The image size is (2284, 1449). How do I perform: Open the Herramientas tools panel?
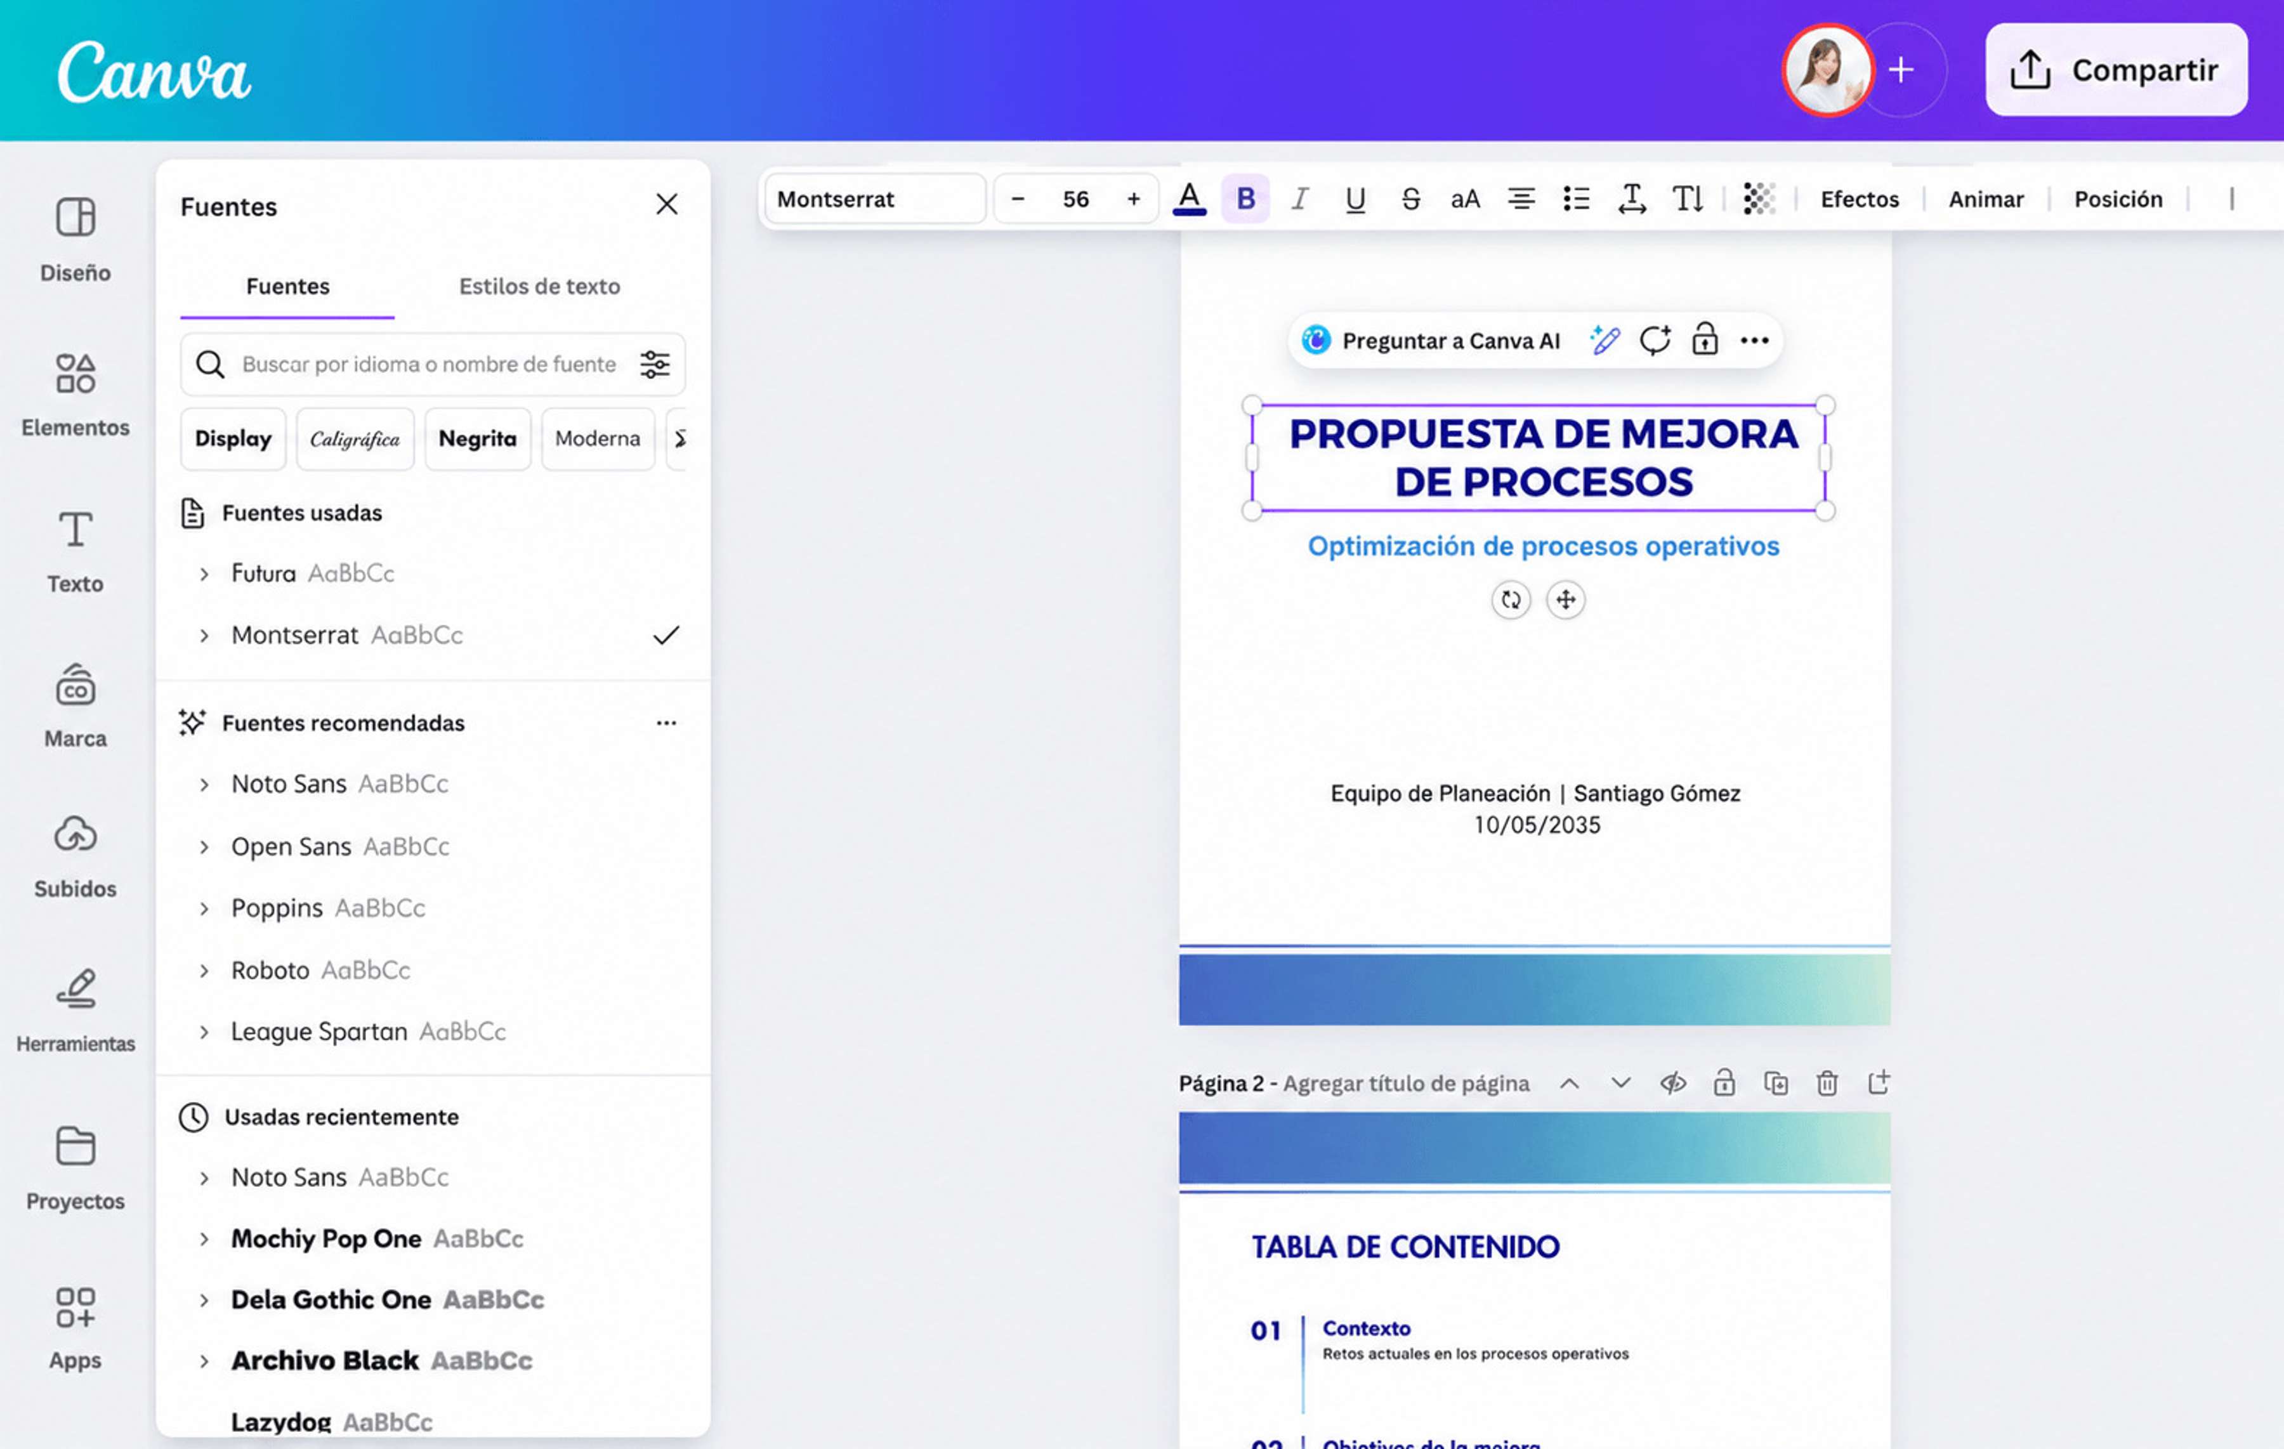click(75, 1011)
